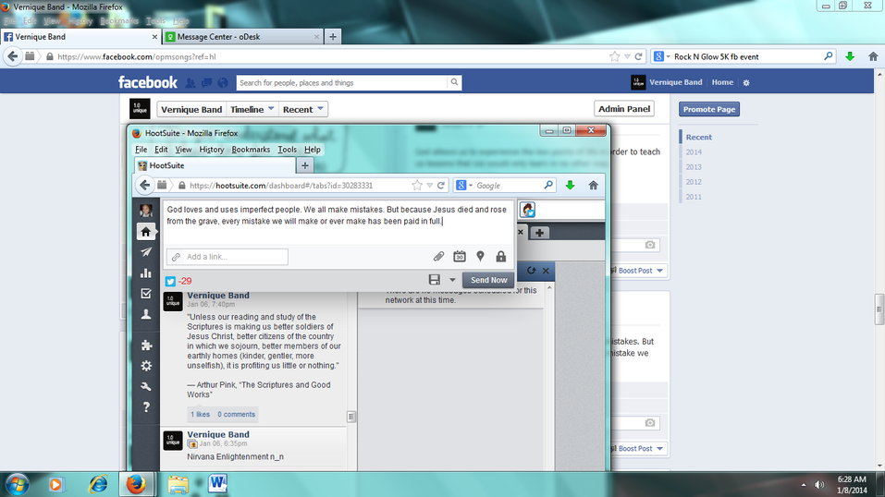This screenshot has width=885, height=497.
Task: Go to home page in HootSuite Firefox window
Action: [593, 185]
